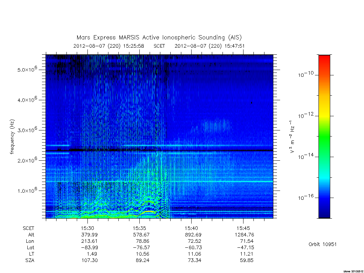Click the 10⁻¹⁰ colorbar tick label
The image size is (364, 273).
(x=305, y=74)
